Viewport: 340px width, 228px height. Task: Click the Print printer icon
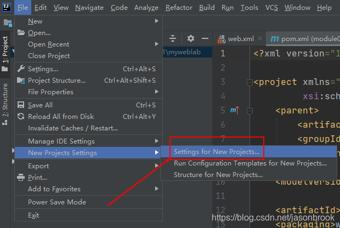21,177
